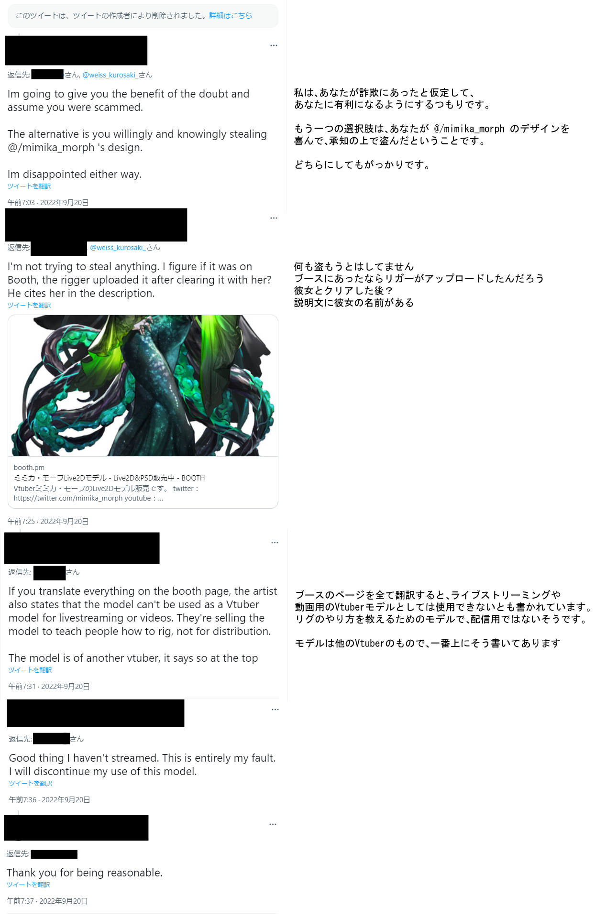Open the ミミカ・モーフLive2Dモデル card title
Screen dimensions: 595x918
click(x=109, y=478)
